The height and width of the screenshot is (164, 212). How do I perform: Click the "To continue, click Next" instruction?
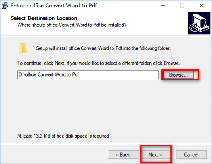(x=99, y=63)
